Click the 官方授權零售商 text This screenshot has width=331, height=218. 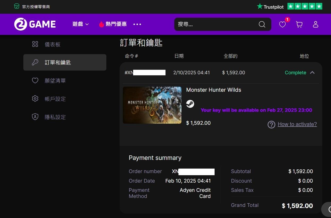[36, 7]
